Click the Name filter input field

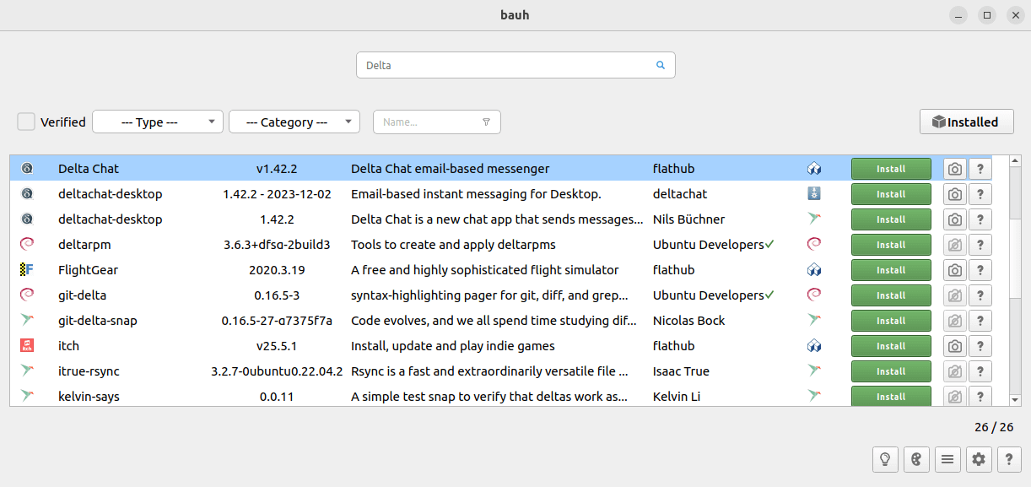tap(437, 122)
